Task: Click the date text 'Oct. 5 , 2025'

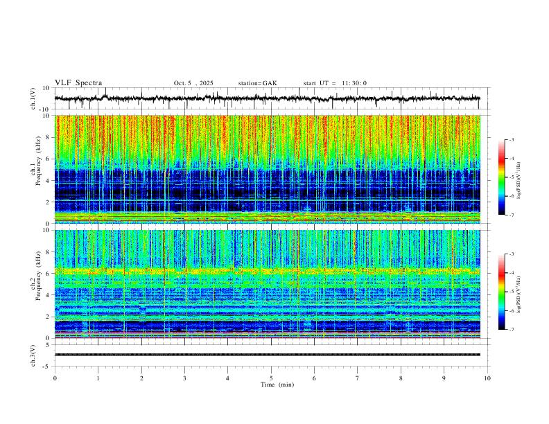Action: (x=193, y=83)
